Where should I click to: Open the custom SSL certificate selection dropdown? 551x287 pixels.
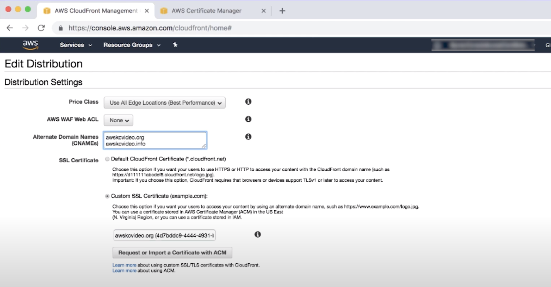[164, 235]
